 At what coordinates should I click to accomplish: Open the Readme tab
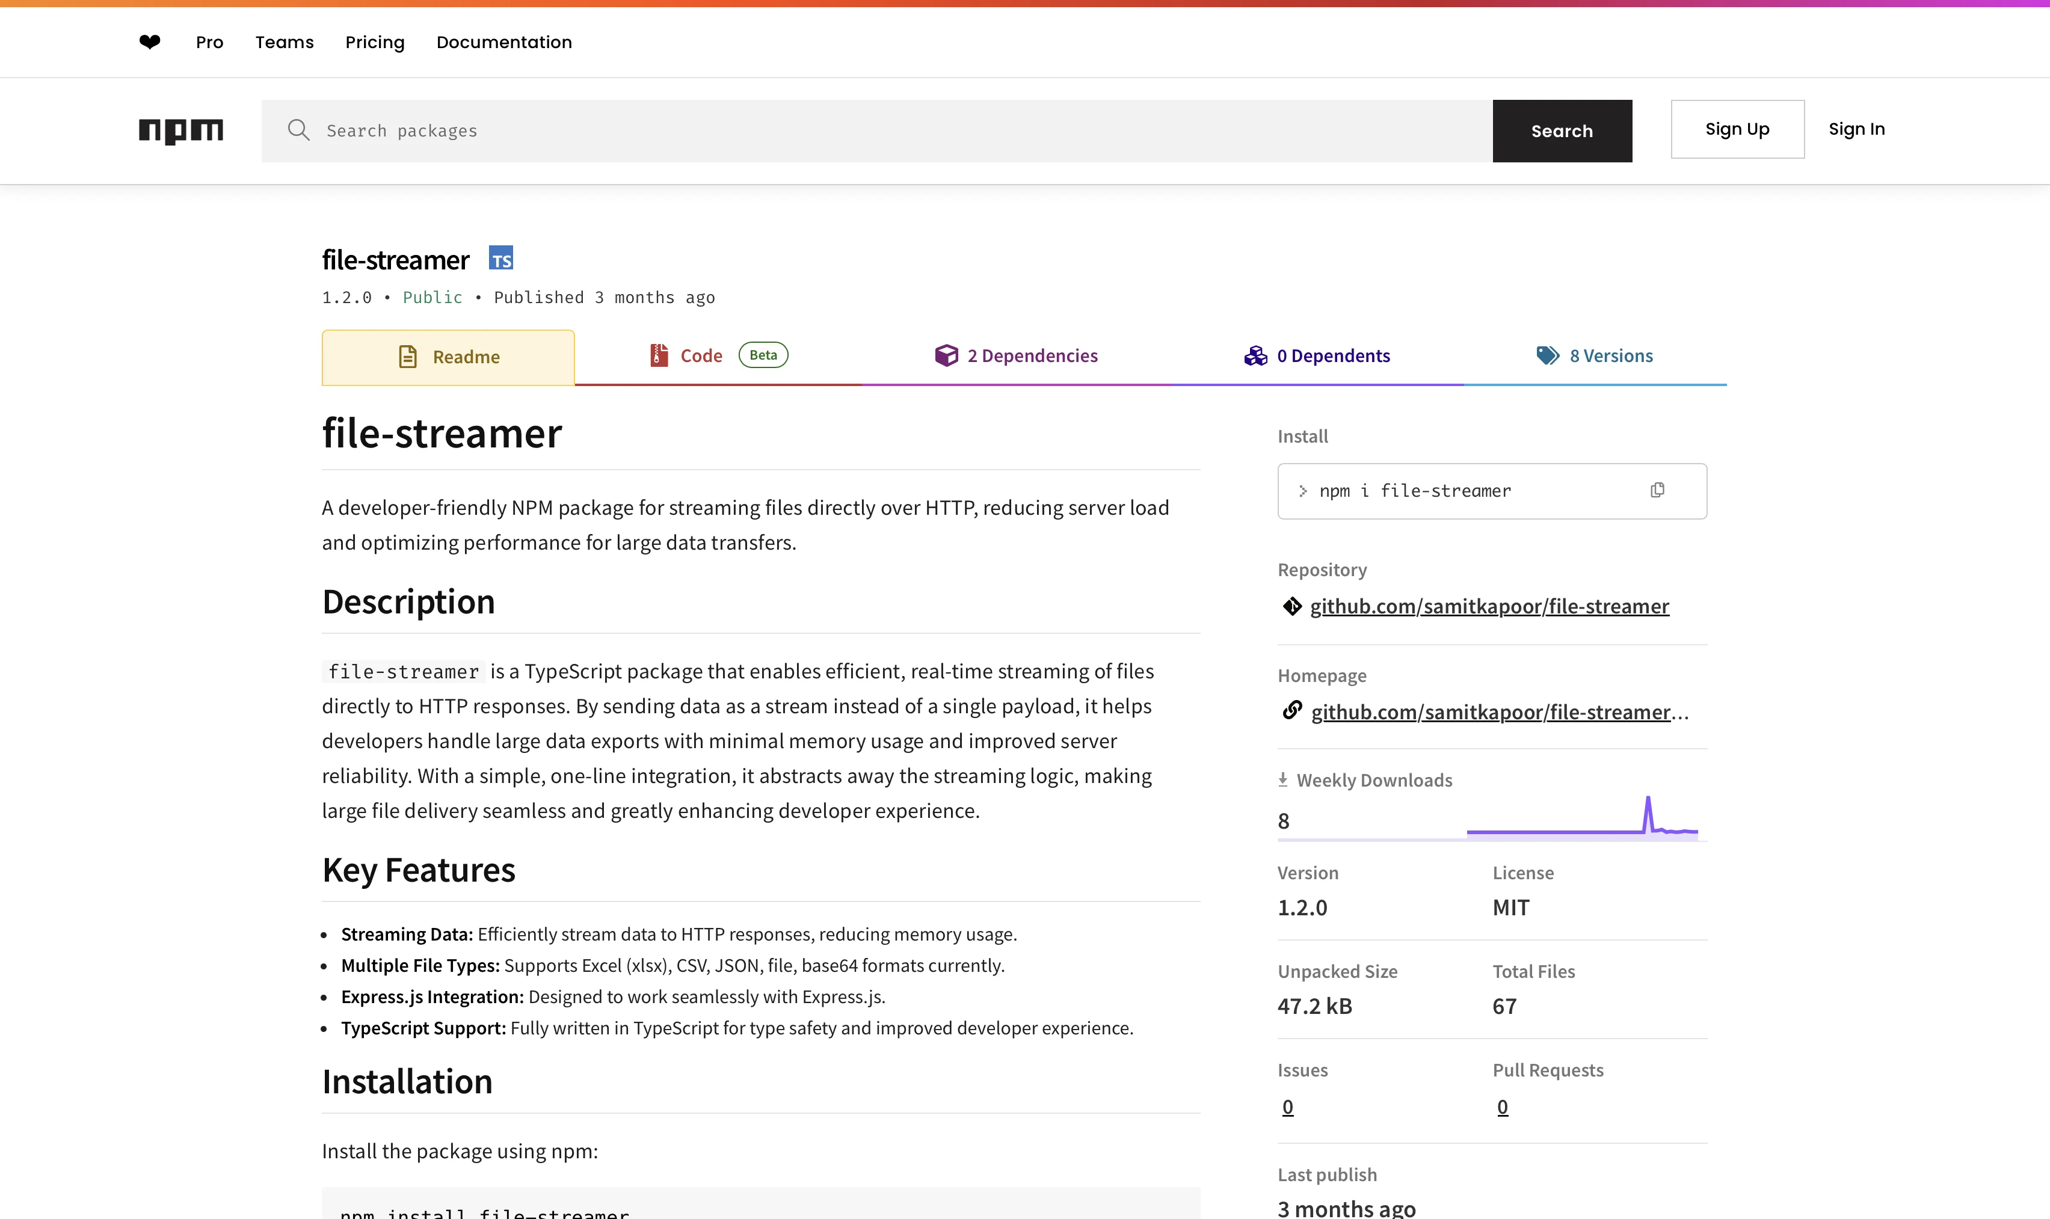(449, 357)
